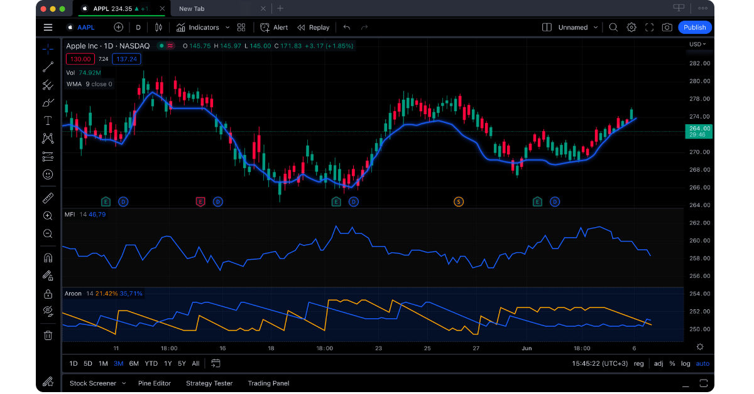Select the text annotation tool
754x394 pixels.
pyautogui.click(x=48, y=120)
